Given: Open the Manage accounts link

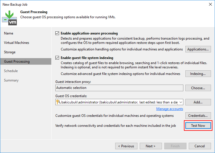Looking at the screenshot, I should point(170,109).
